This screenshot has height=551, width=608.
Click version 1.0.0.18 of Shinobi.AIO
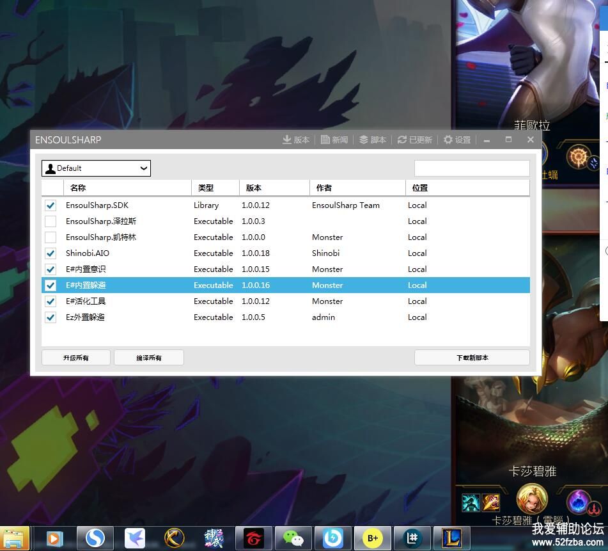256,253
